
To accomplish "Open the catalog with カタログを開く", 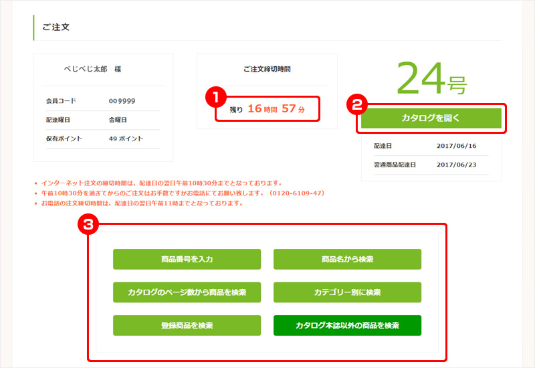I will point(431,118).
